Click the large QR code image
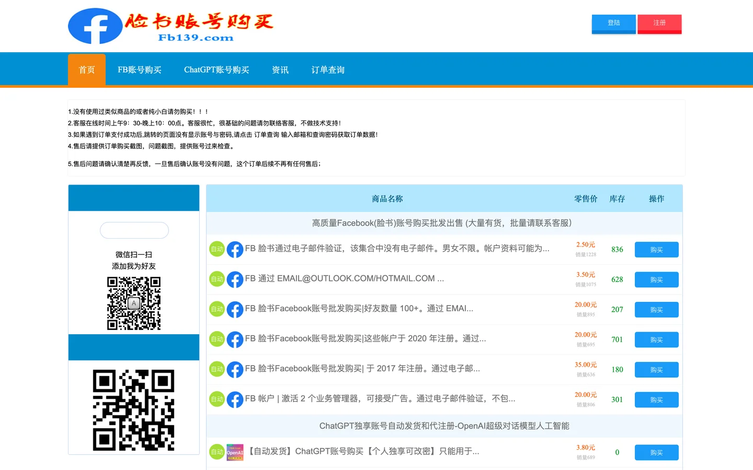 pos(134,410)
